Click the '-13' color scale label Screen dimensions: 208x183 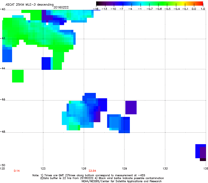coord(104,9)
